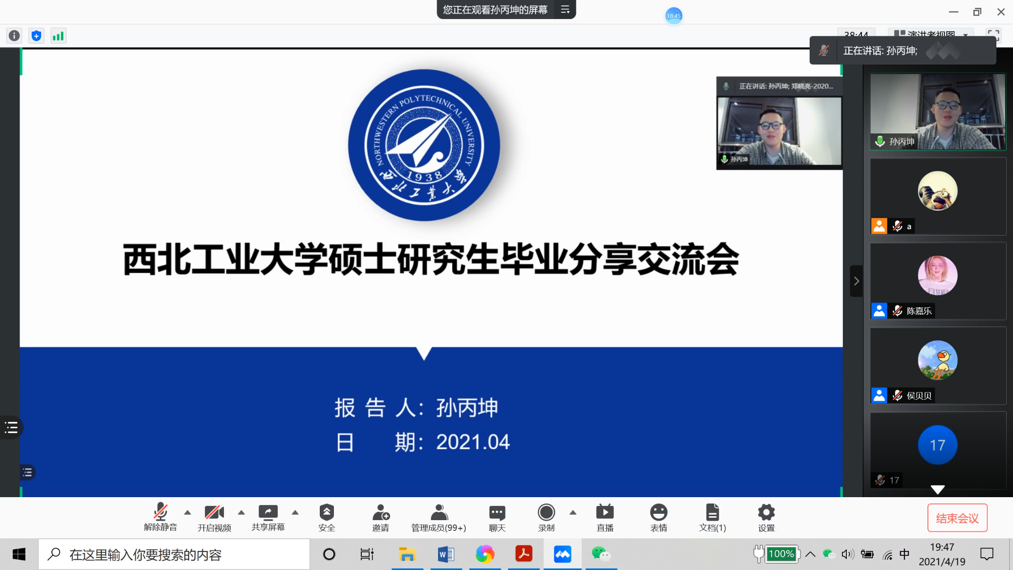This screenshot has width=1013, height=570.
Task: Click the End Meeting (结束会议) button
Action: (x=957, y=518)
